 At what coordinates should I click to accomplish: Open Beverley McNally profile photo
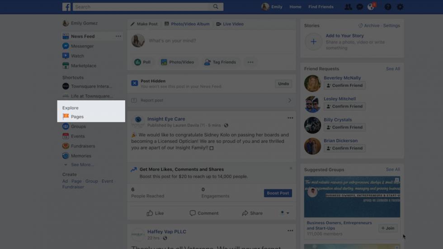[x=312, y=83]
